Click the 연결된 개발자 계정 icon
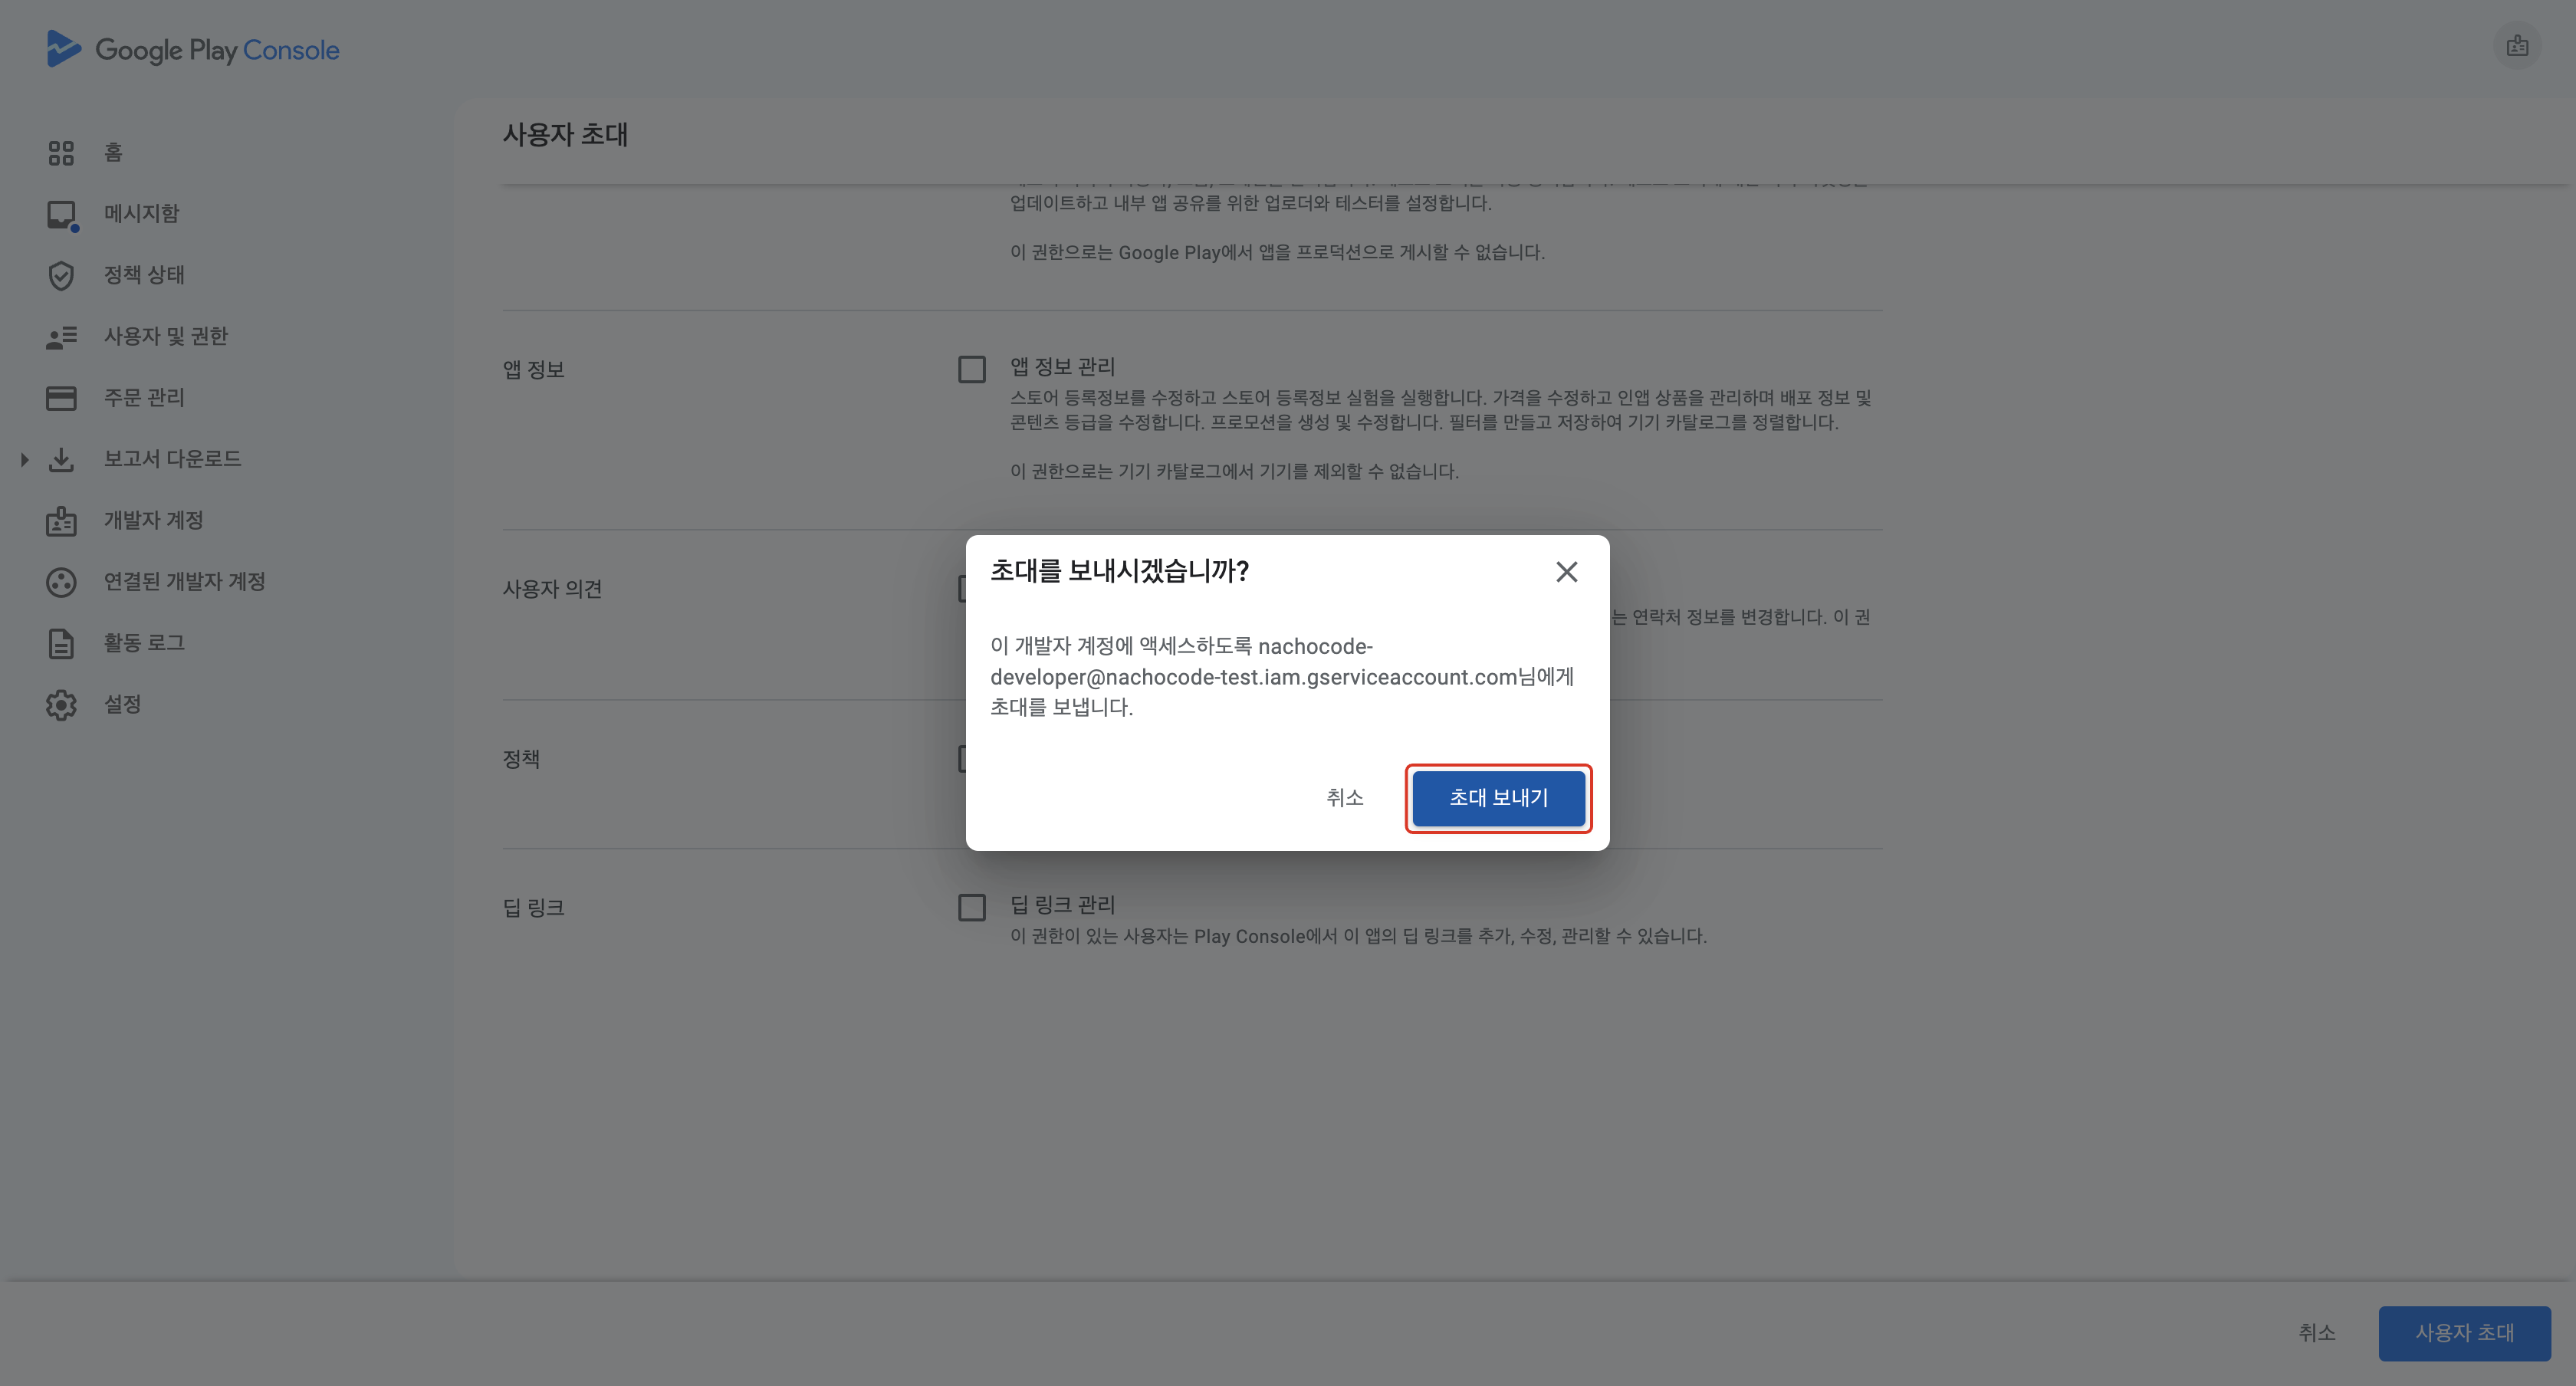 tap(61, 582)
